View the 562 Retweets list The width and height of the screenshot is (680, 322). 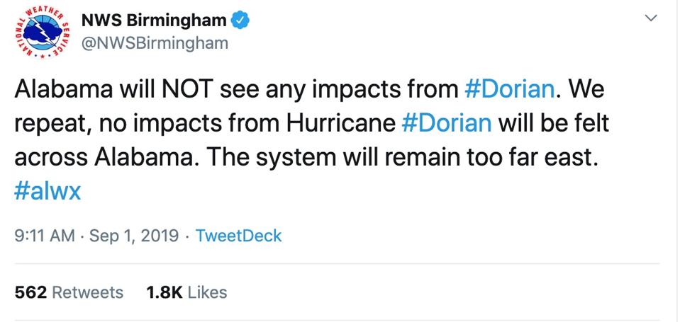click(69, 292)
